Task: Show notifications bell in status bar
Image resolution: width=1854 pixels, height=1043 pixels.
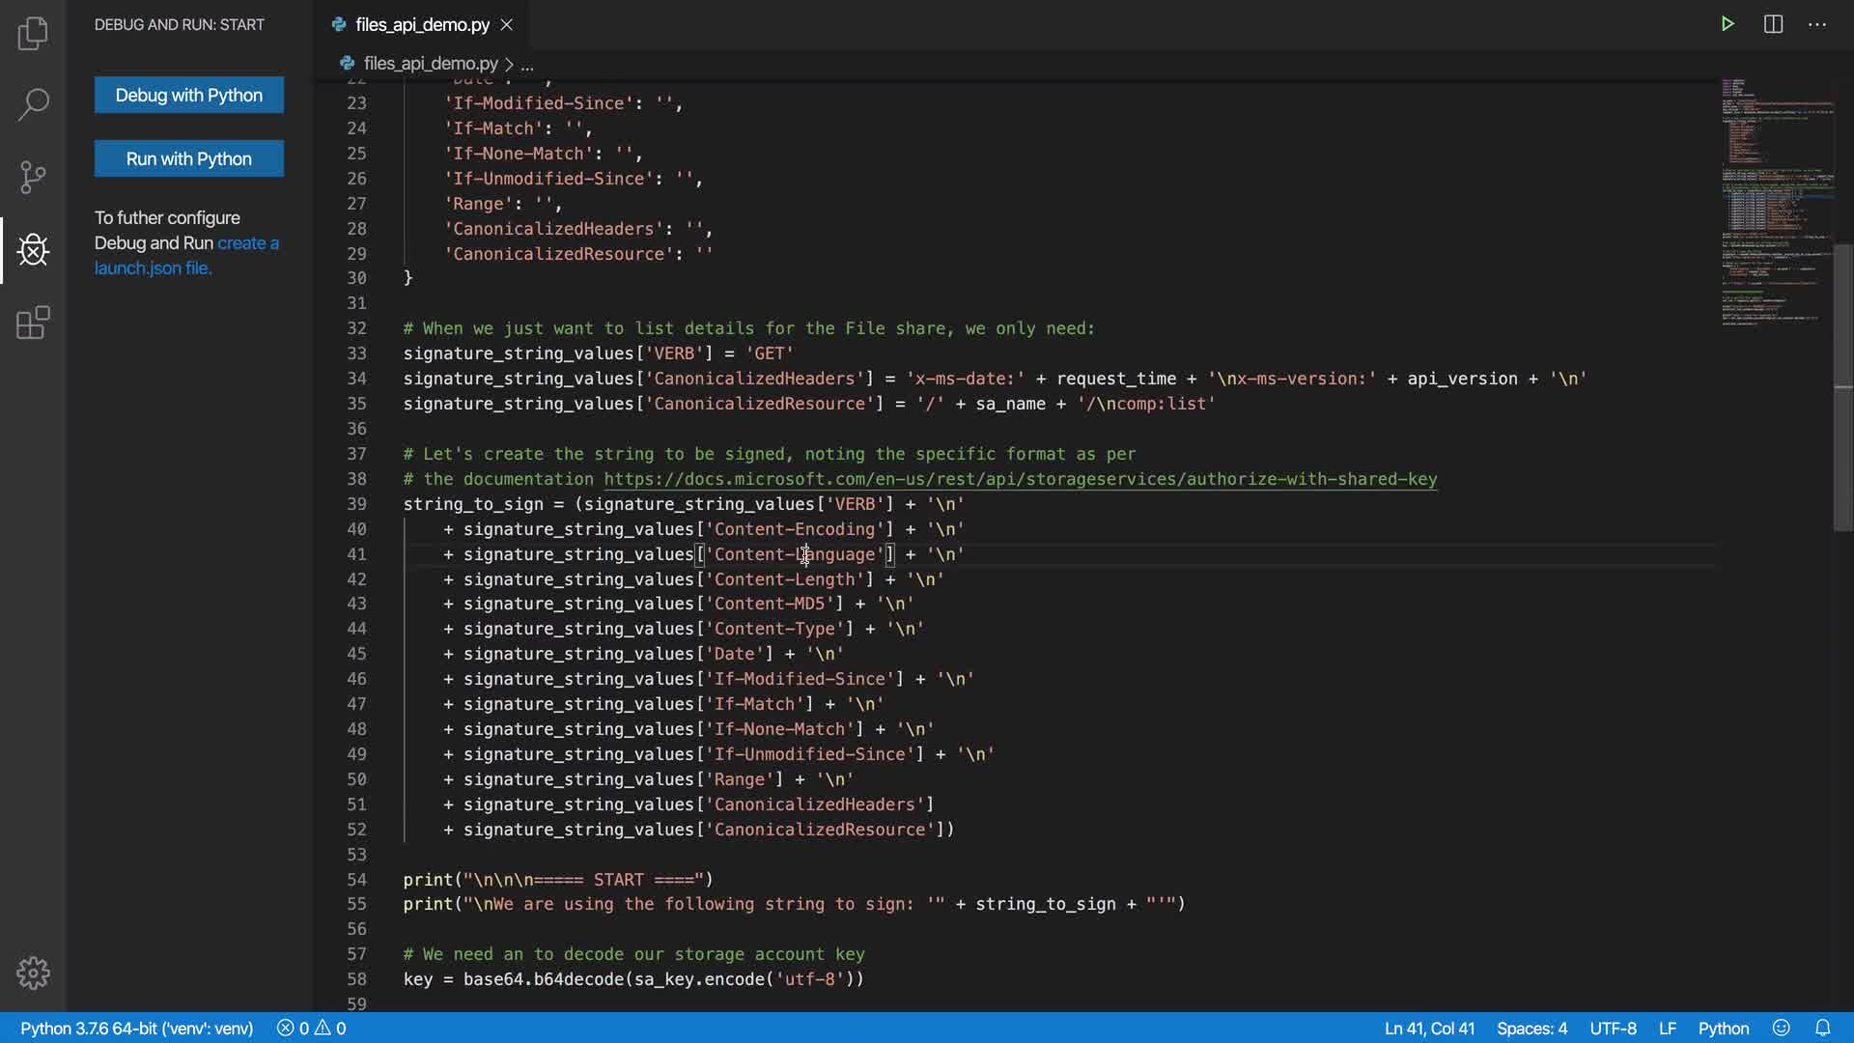Action: 1822,1028
